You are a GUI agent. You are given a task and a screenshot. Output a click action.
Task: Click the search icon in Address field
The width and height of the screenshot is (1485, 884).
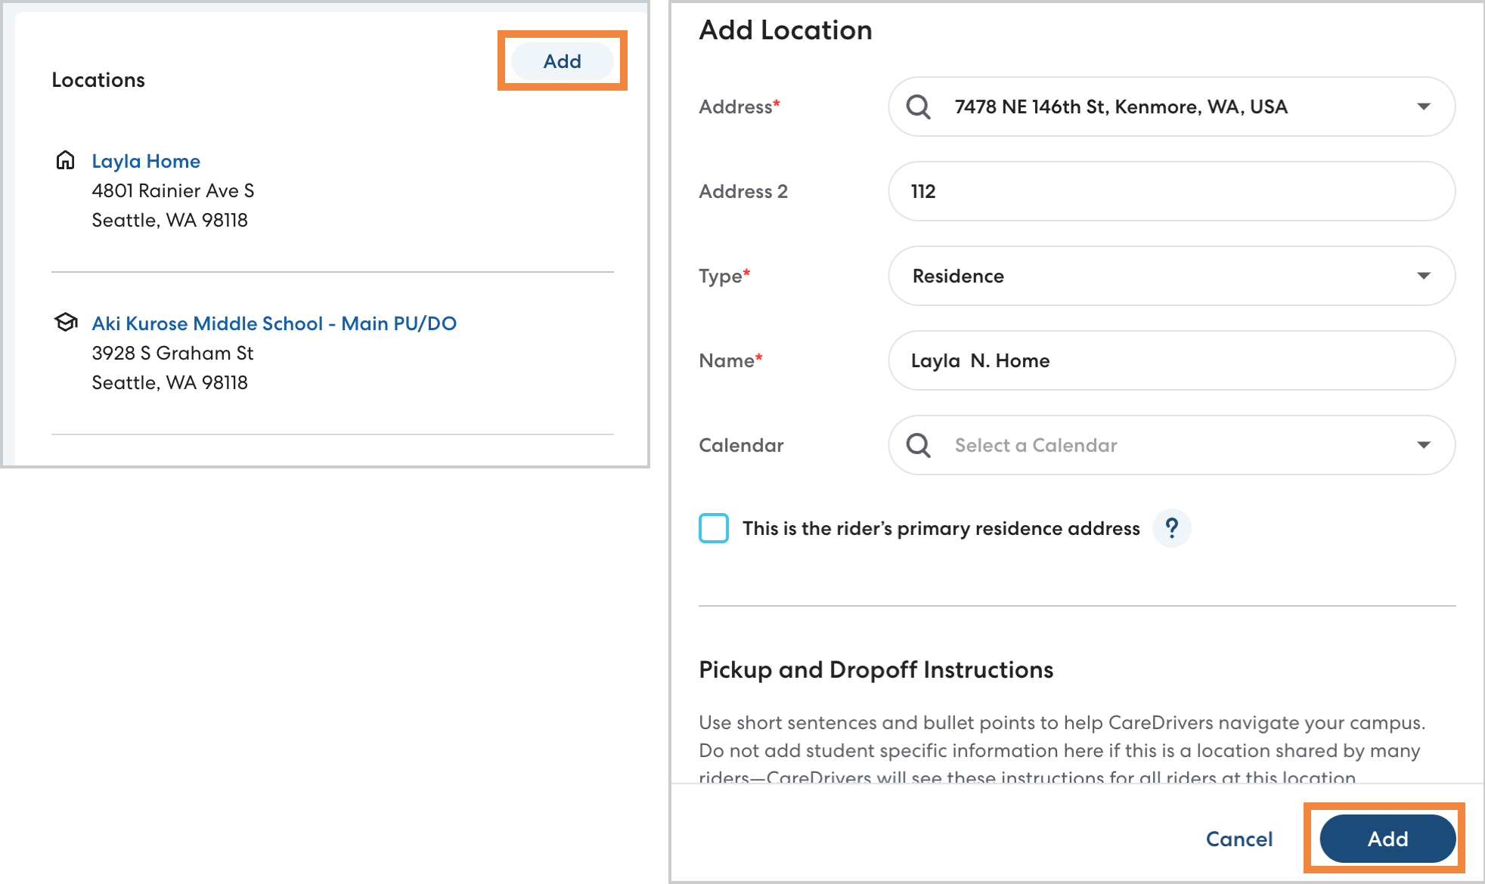[918, 107]
